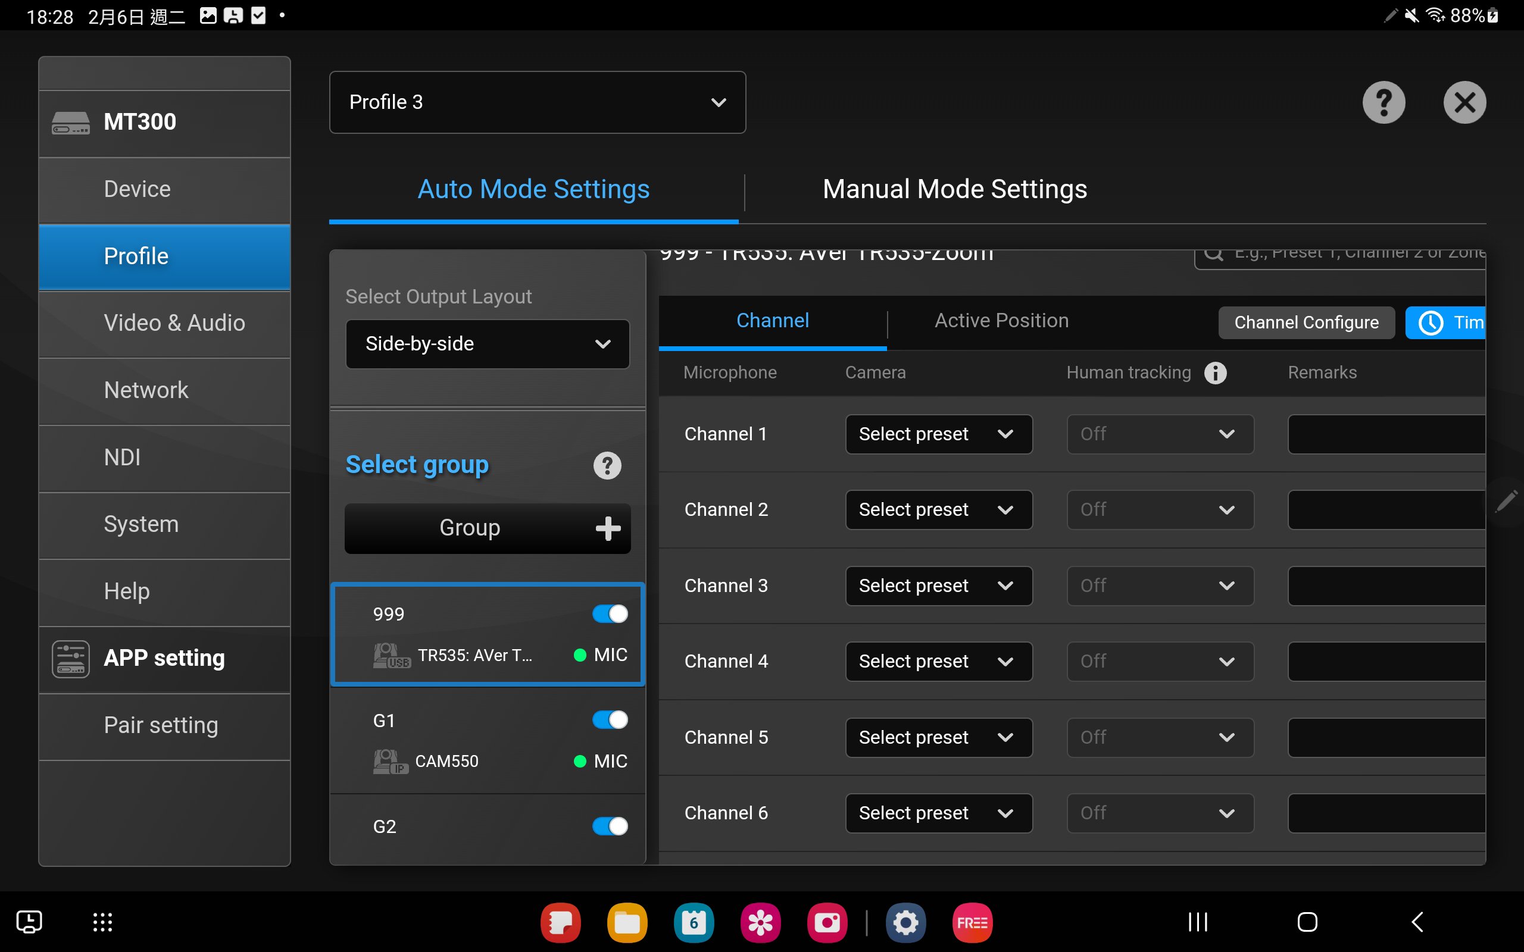1524x952 pixels.
Task: Disable the G1 group switch
Action: pos(610,720)
